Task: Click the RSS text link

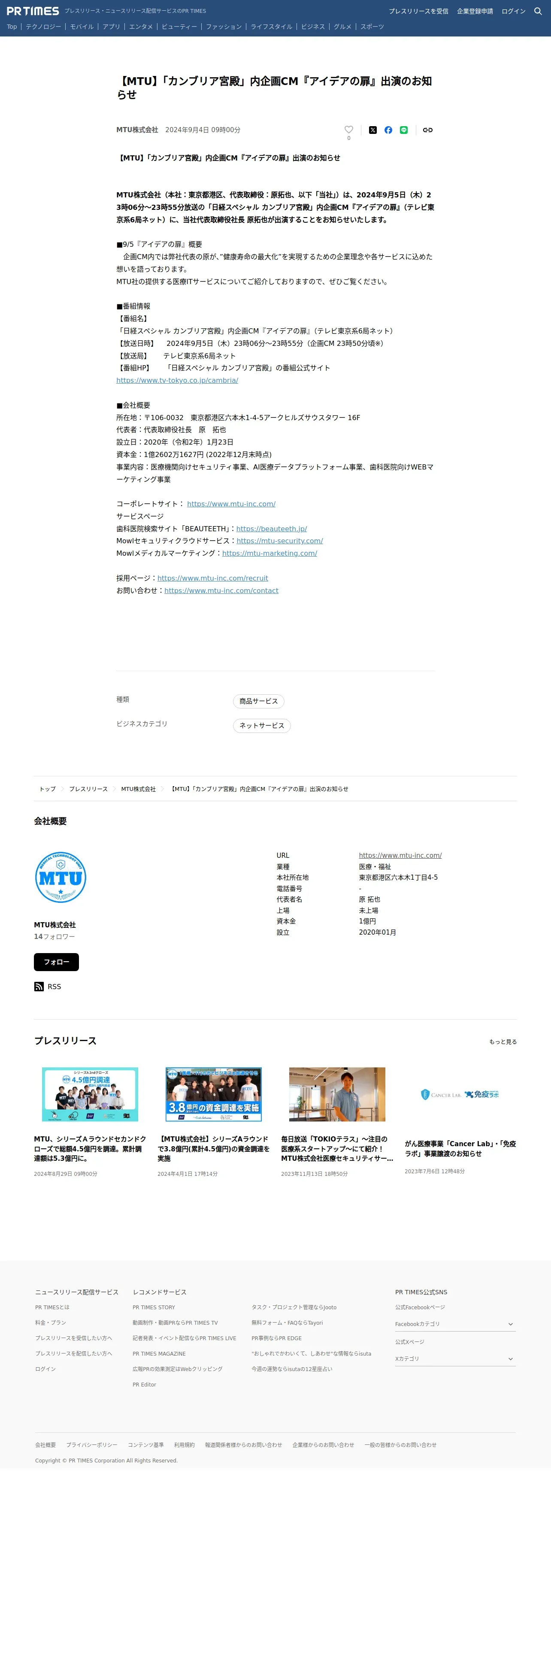Action: tap(54, 986)
